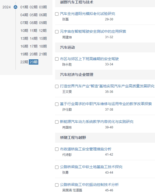The width and height of the screenshot is (155, 194).
Task: Select the checkbox for 市区与郊区上下班高峰期的安全驾驶
Action: 57,59
